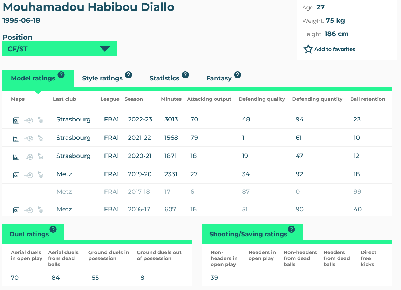Image resolution: width=401 pixels, height=290 pixels.
Task: Show help for the Duel ratings section
Action: [x=53, y=230]
